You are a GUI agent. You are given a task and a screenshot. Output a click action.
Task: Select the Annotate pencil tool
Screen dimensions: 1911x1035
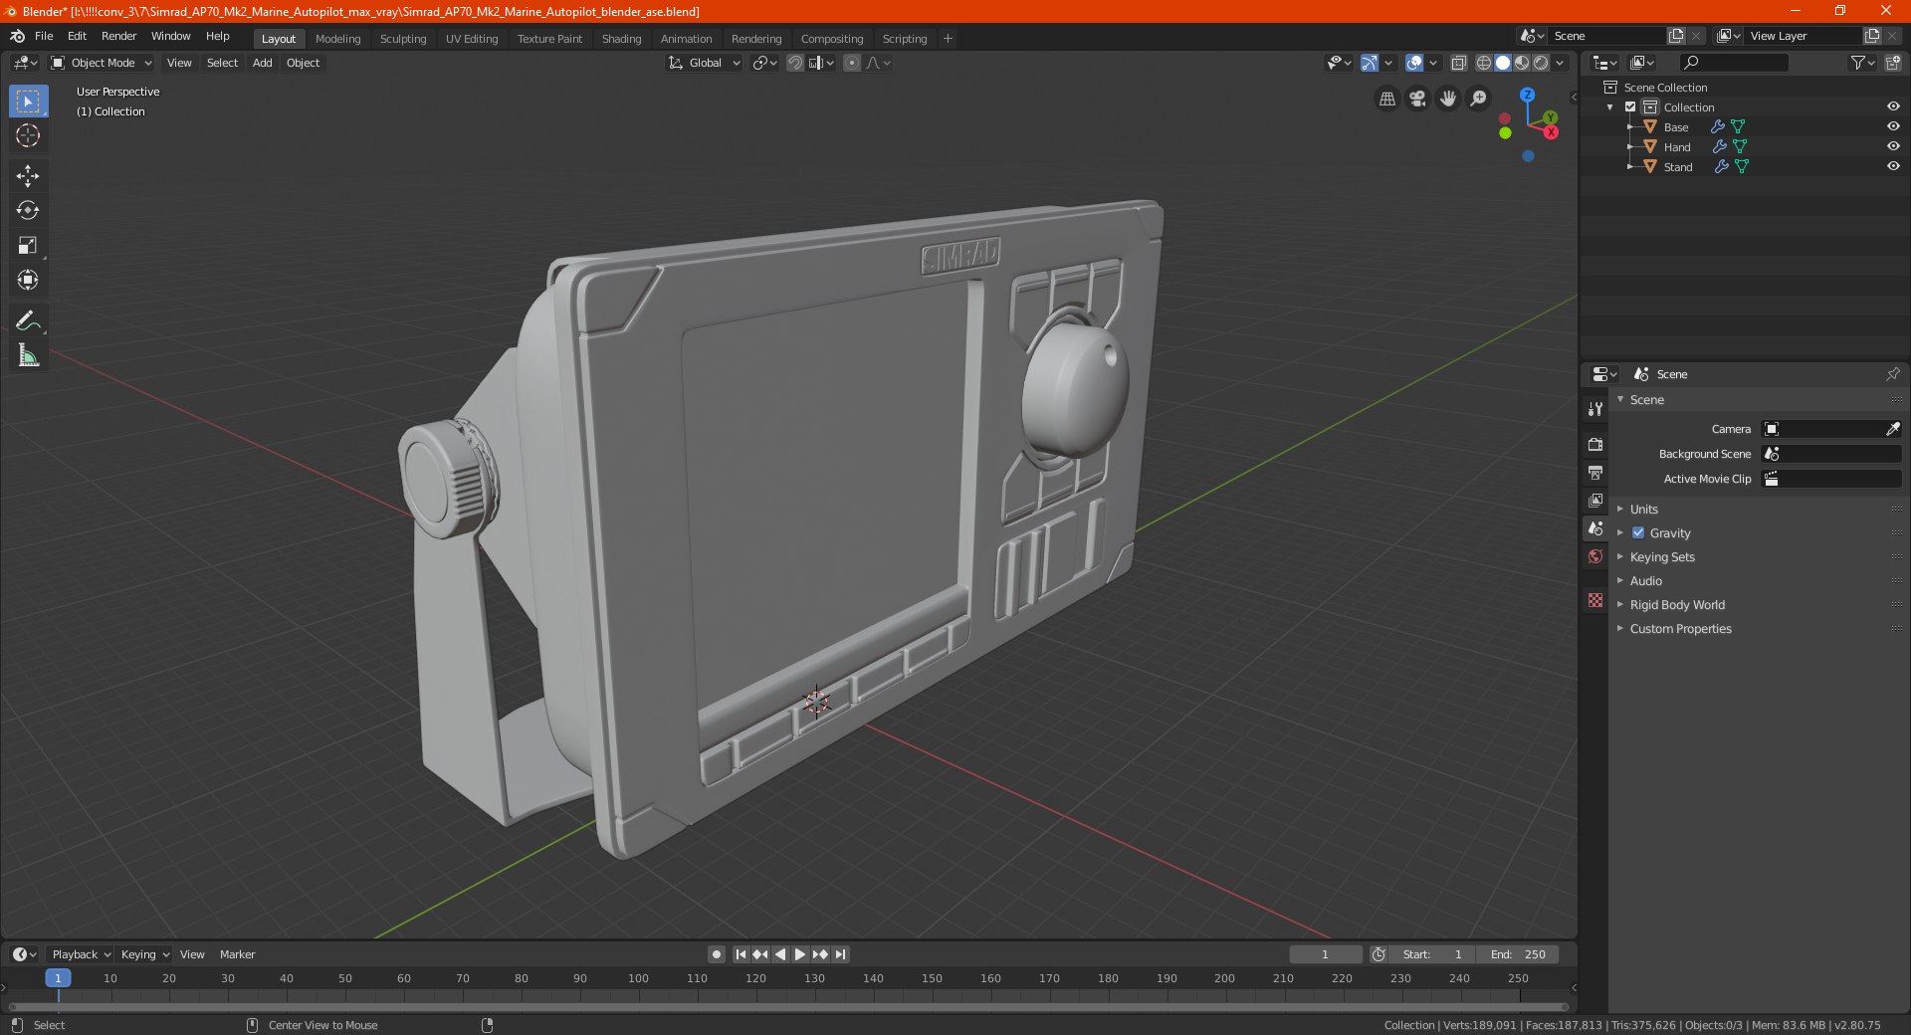click(x=28, y=320)
